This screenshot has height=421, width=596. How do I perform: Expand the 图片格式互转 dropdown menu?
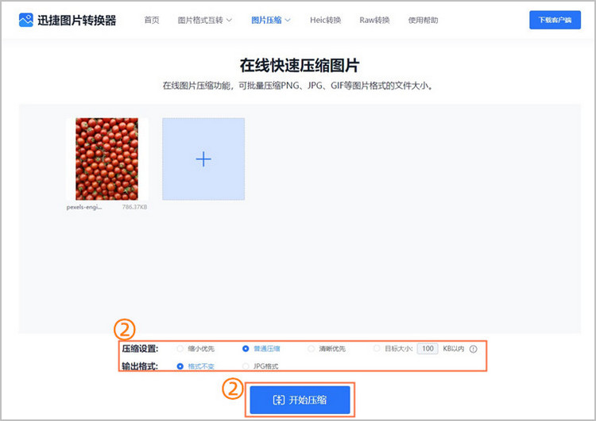pyautogui.click(x=204, y=20)
